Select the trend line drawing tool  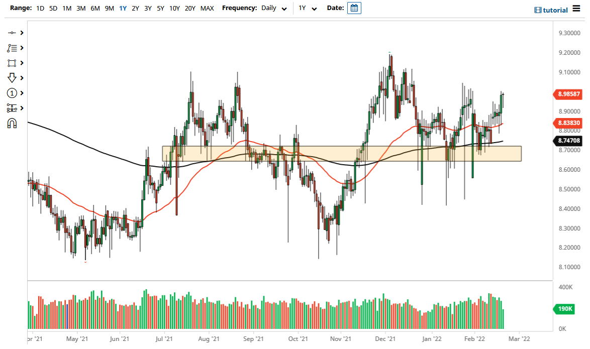point(13,33)
